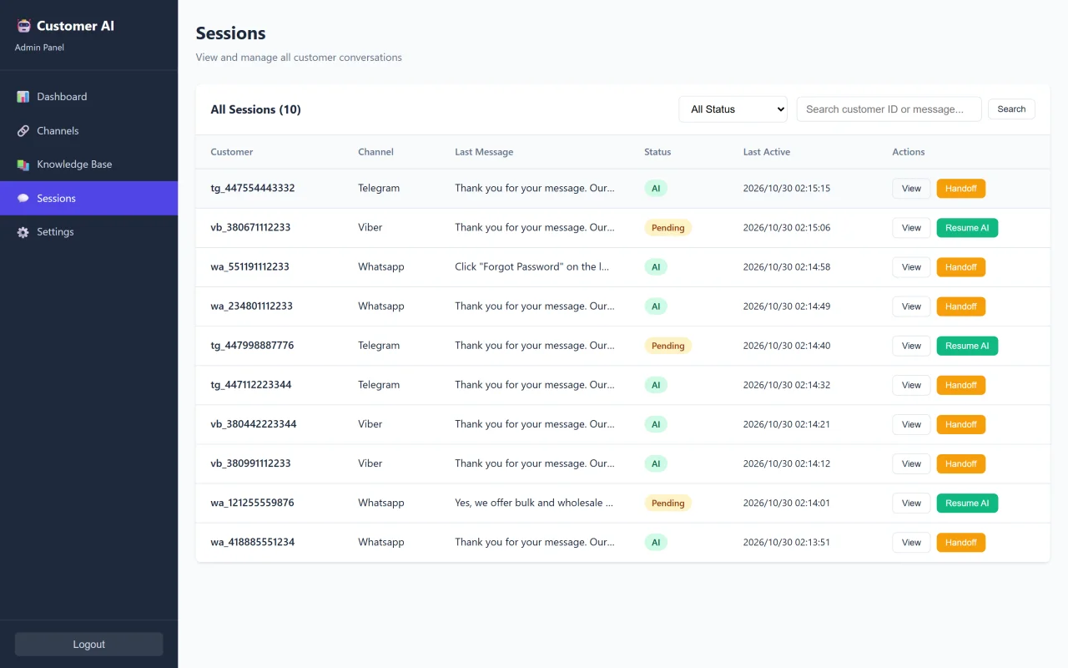Focus the search customer ID or message field
The width and height of the screenshot is (1068, 668).
click(889, 109)
